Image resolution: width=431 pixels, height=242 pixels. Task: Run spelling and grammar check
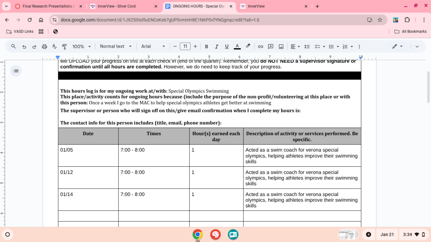(x=55, y=46)
